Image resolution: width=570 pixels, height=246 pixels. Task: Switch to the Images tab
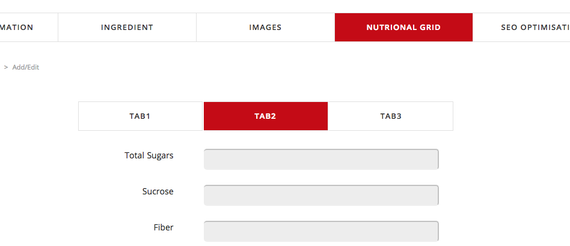tap(265, 28)
